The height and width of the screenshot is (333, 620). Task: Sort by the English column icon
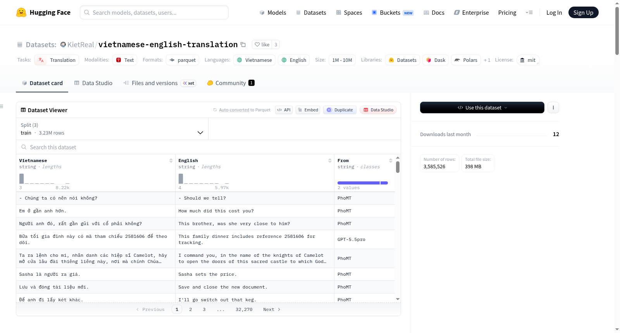coord(330,161)
